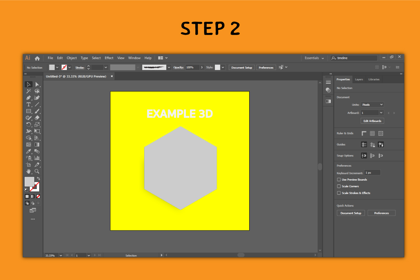
Task: Select the Paintbrush tool
Action: (37, 111)
